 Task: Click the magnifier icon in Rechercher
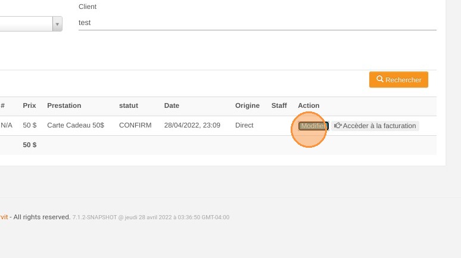(380, 79)
